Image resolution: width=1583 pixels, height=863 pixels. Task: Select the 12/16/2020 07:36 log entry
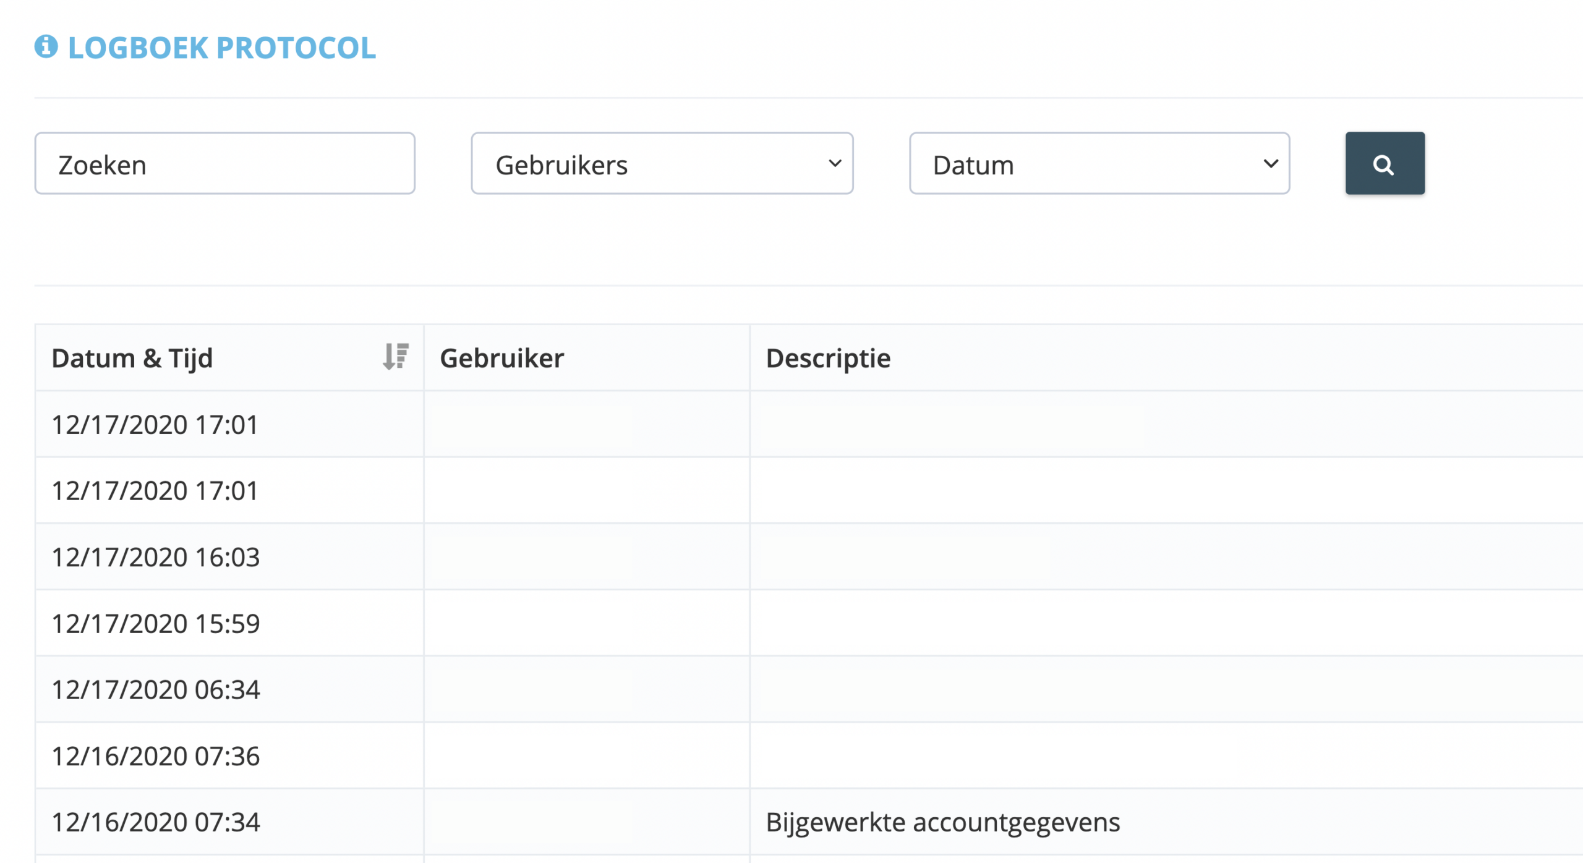pyautogui.click(x=809, y=755)
